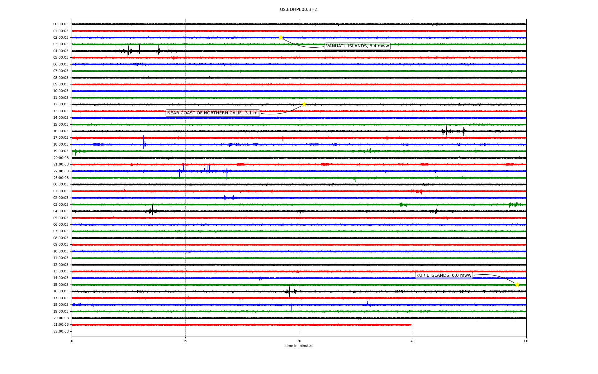Click the 22:00:03 label beside the blue trace
The height and width of the screenshot is (374, 598).
pos(61,171)
